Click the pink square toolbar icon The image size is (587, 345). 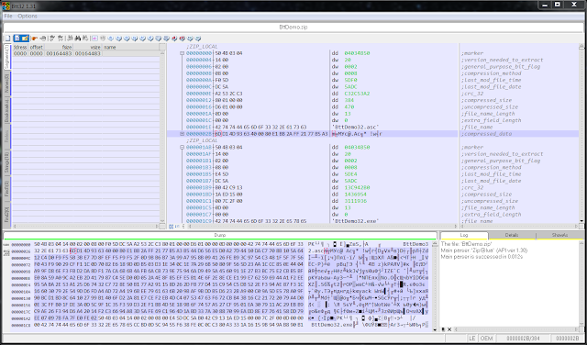coord(95,39)
